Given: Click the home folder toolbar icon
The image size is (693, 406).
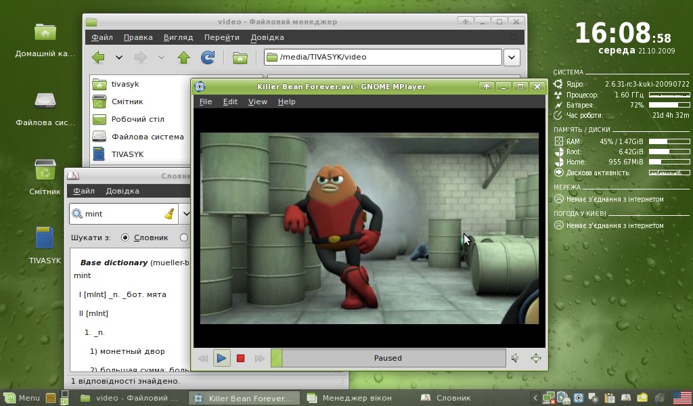Looking at the screenshot, I should point(240,58).
